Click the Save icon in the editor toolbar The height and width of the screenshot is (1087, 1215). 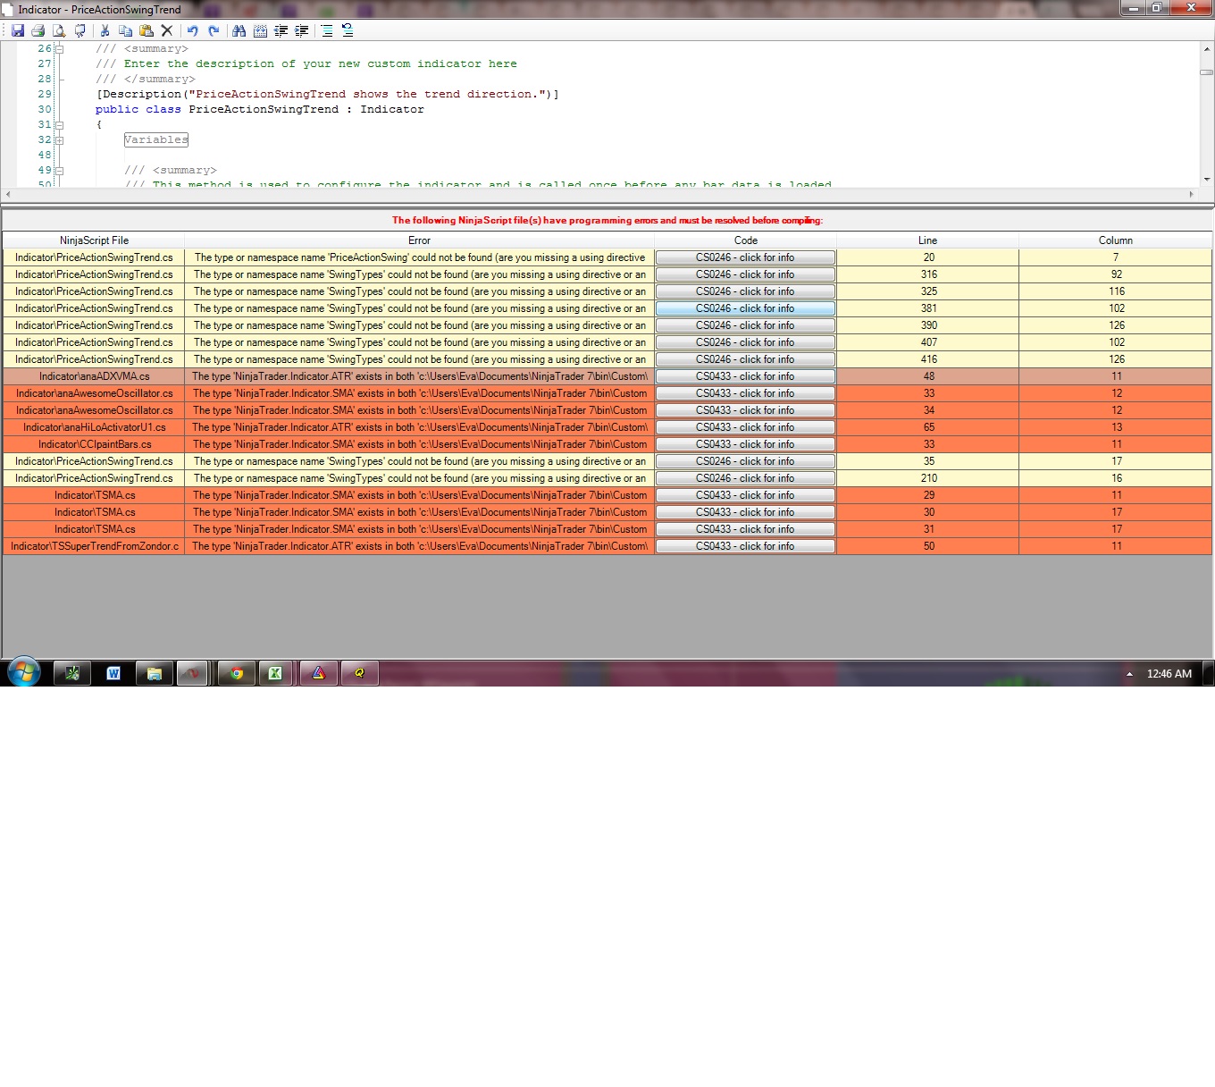18,30
